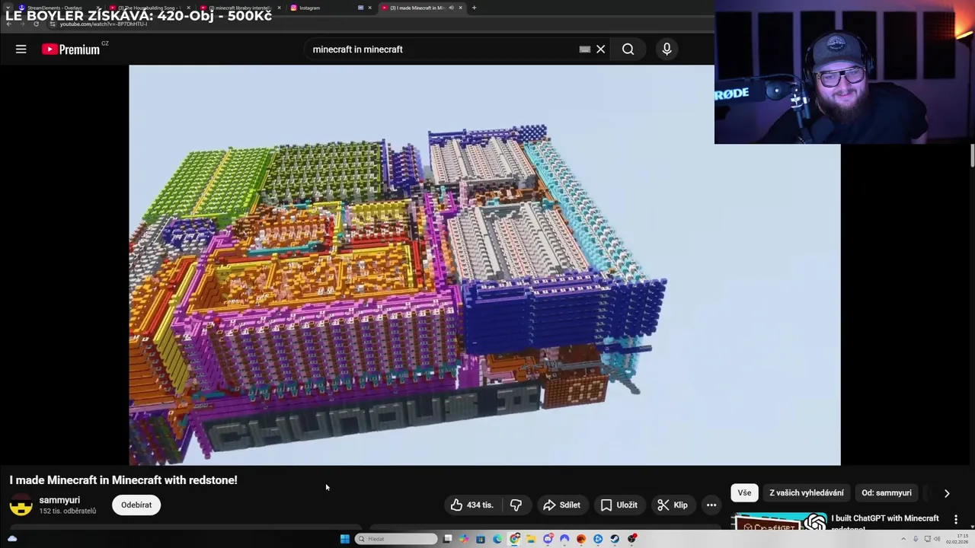The height and width of the screenshot is (548, 975).
Task: Open clock and date 17:15
Action: (x=957, y=539)
